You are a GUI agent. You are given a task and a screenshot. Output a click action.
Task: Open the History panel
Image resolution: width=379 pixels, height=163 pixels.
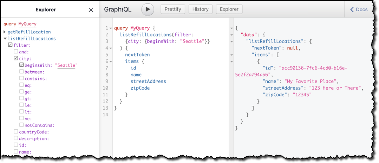tap(200, 9)
